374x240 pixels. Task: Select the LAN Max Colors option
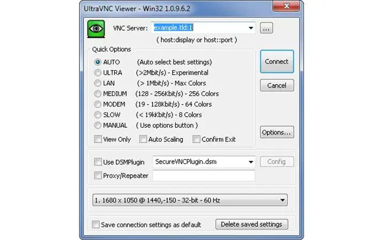[x=98, y=83]
